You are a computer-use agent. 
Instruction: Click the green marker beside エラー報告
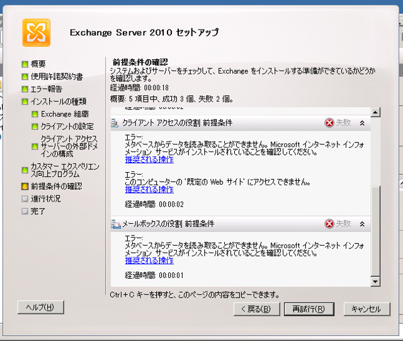(25, 89)
